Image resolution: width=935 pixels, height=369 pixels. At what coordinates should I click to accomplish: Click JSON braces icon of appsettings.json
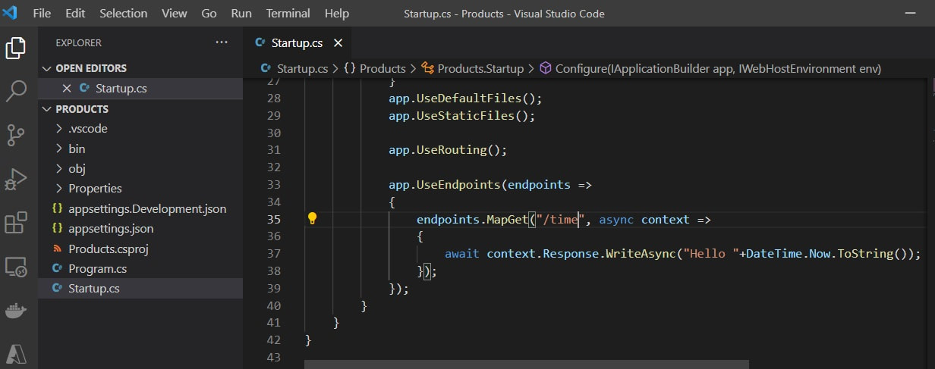57,228
